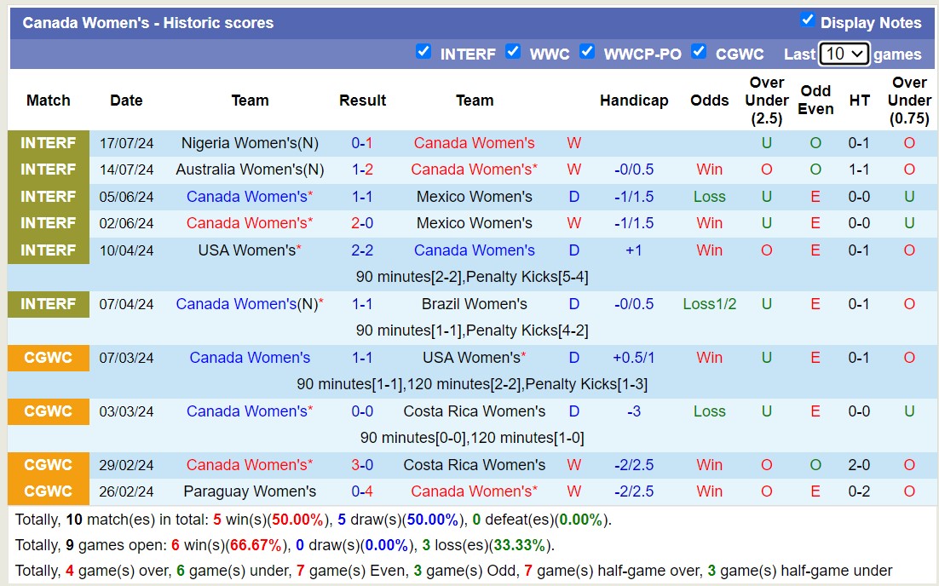Click the Handicap column header
This screenshot has width=939, height=586.
[x=633, y=101]
